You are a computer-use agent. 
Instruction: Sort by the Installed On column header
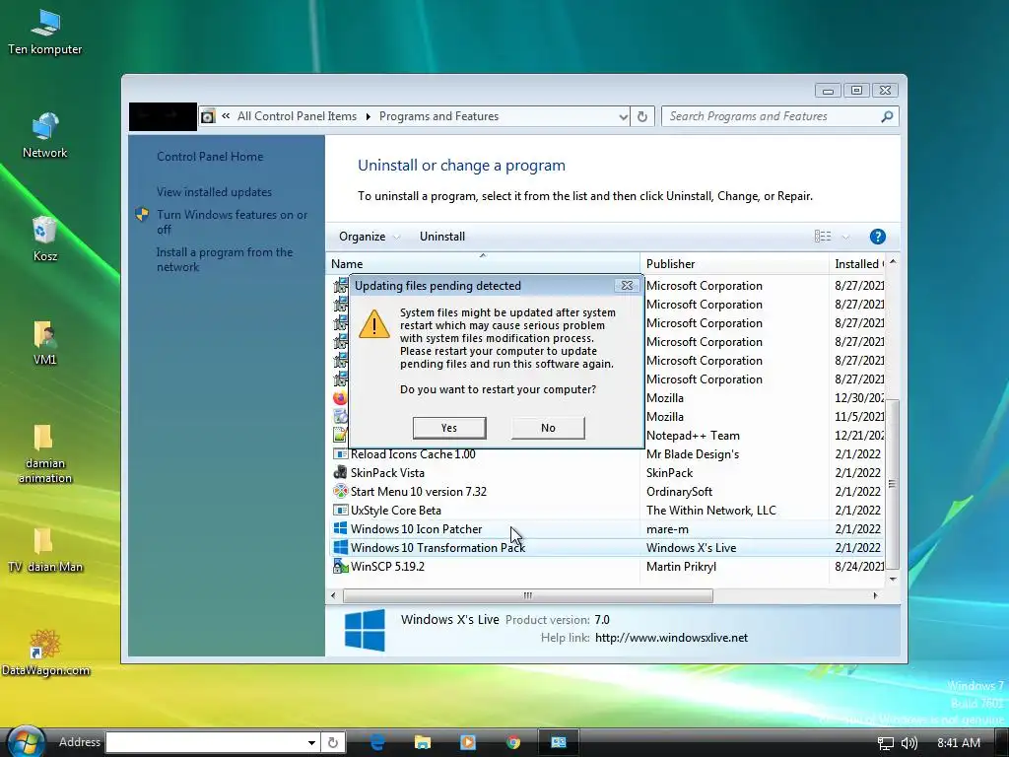(x=858, y=264)
